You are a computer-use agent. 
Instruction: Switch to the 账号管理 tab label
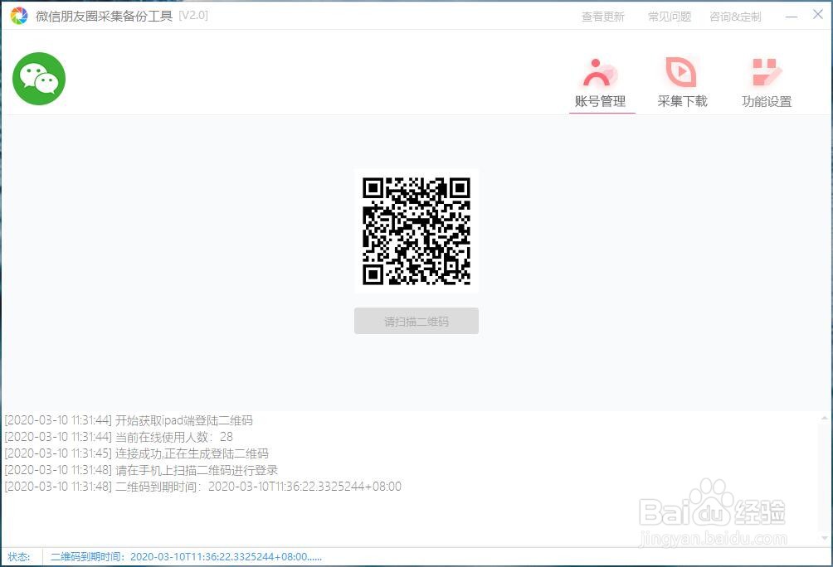point(601,101)
